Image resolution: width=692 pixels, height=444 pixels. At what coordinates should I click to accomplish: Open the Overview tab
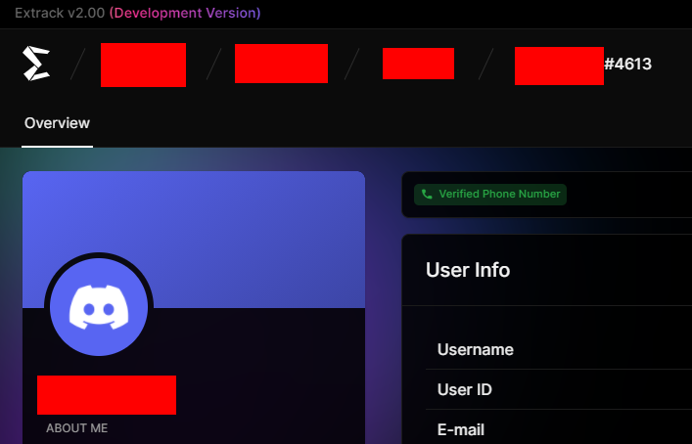pos(57,123)
